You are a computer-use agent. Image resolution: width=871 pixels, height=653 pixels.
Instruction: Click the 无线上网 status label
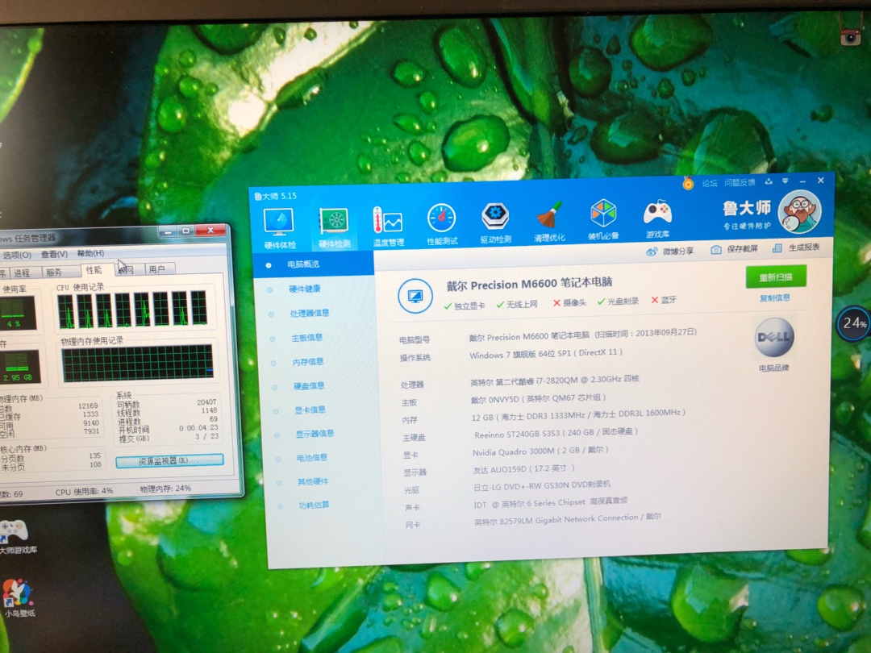517,304
